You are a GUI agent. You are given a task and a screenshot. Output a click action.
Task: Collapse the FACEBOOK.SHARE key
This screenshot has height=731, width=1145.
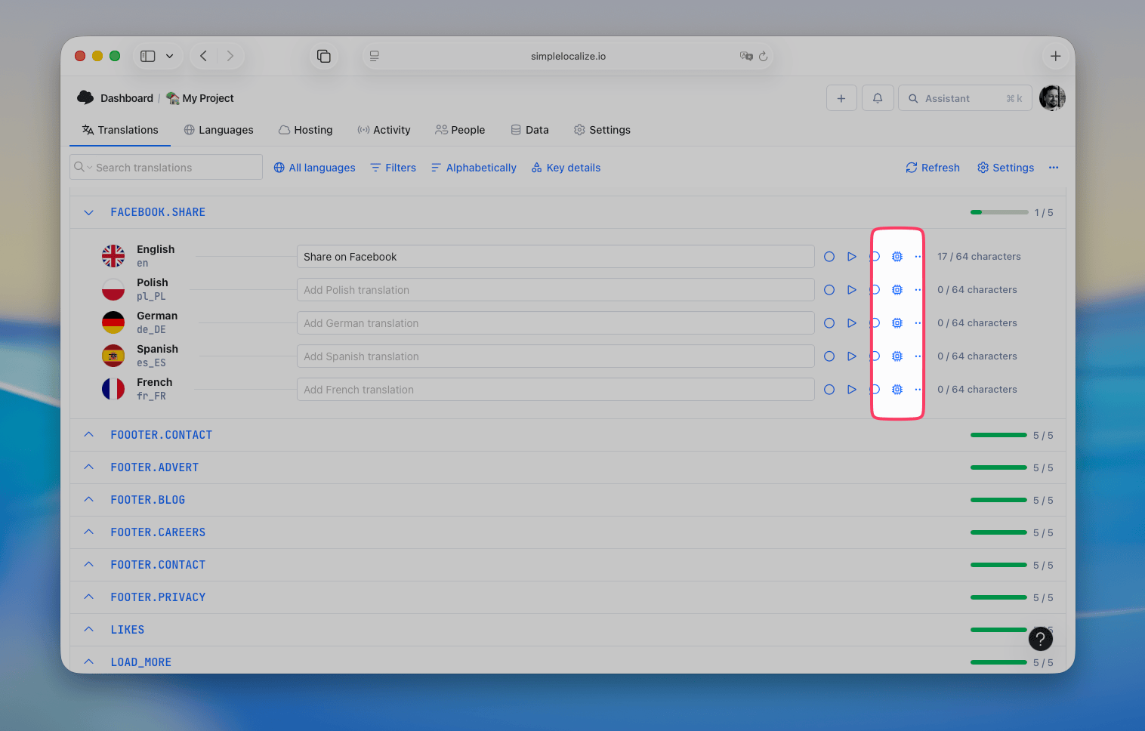[88, 212]
